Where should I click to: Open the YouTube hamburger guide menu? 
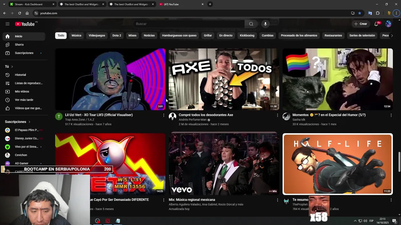[8, 24]
